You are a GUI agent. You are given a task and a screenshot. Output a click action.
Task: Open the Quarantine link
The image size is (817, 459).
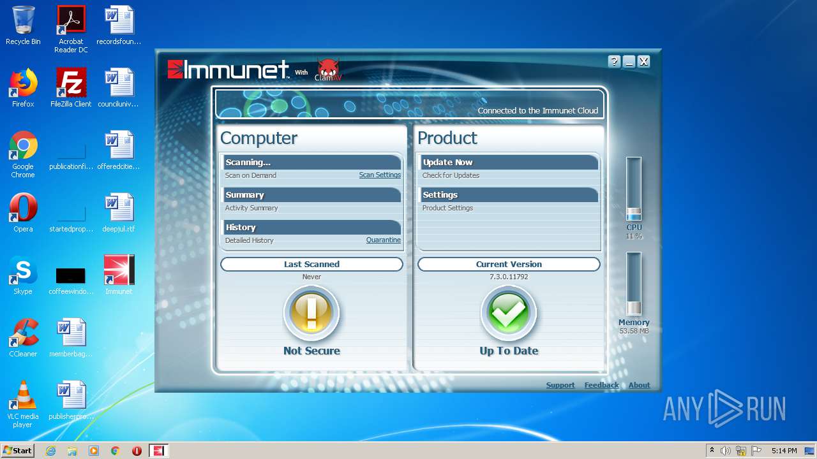coord(384,240)
